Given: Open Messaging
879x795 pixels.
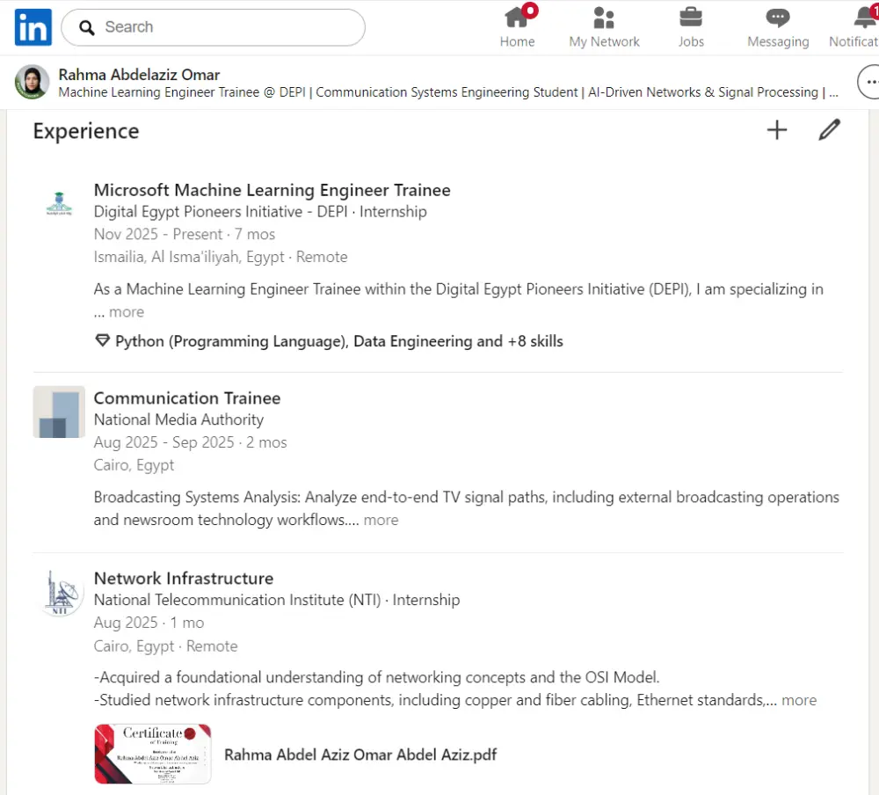Looking at the screenshot, I should 778,27.
